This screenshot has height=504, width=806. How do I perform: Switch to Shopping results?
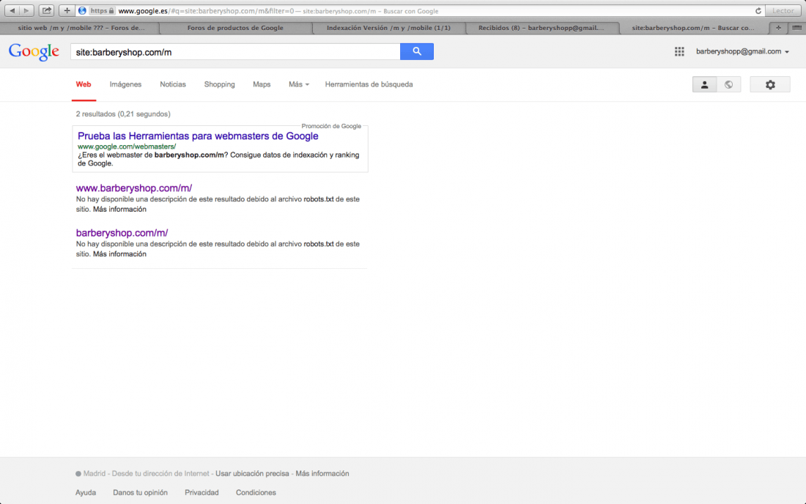220,84
